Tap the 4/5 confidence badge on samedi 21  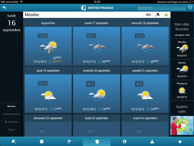coord(139,84)
